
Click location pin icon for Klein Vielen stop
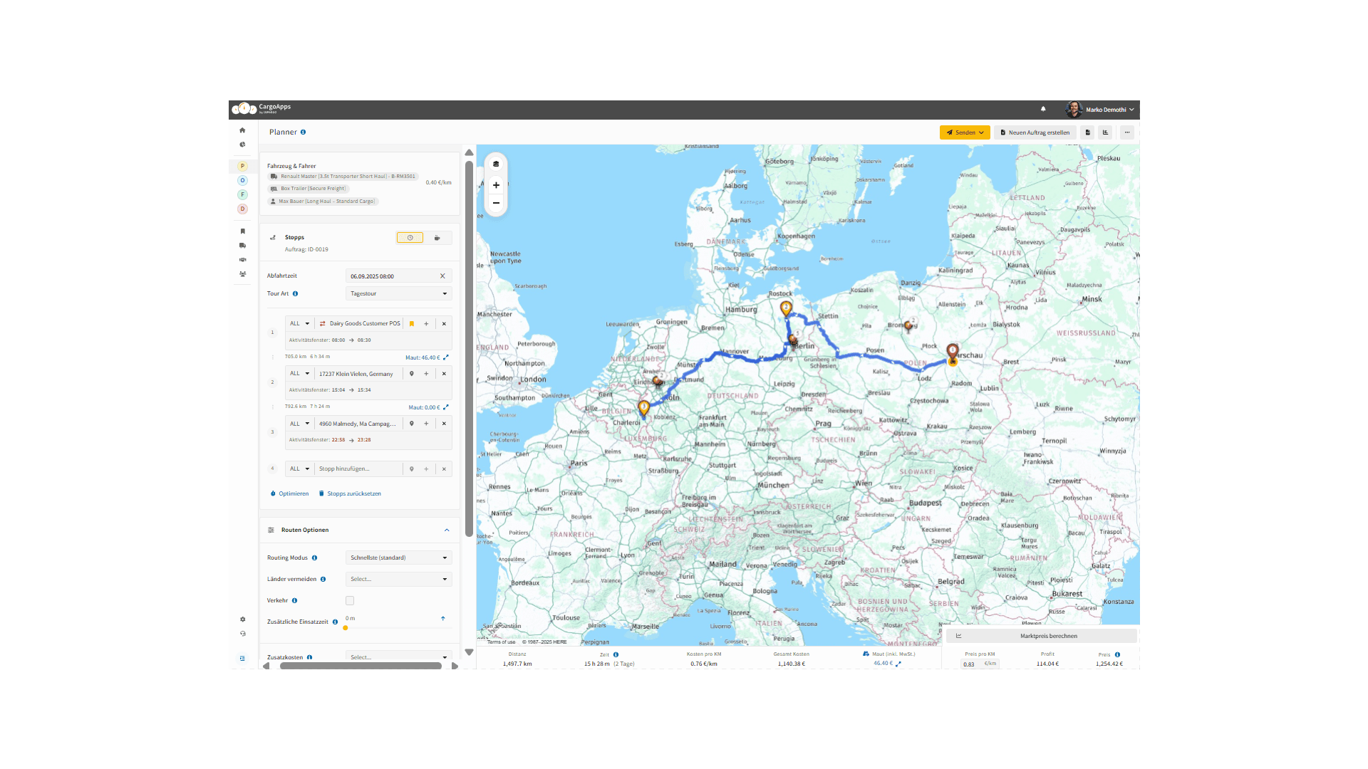coord(412,374)
